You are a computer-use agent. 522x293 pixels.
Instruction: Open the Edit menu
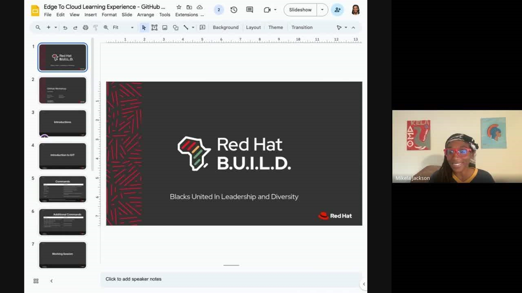coord(60,15)
